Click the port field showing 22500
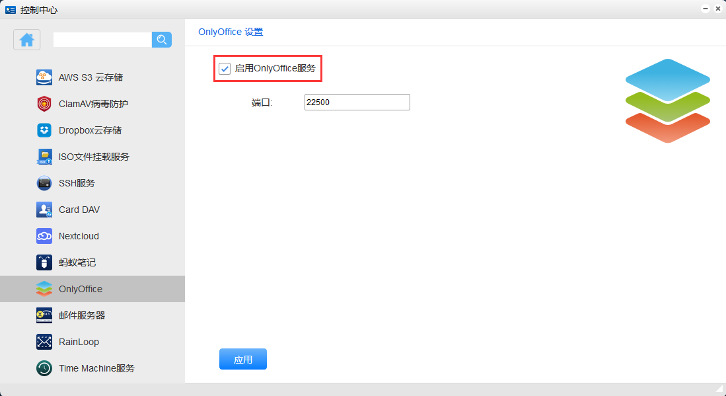This screenshot has height=396, width=726. pos(357,102)
